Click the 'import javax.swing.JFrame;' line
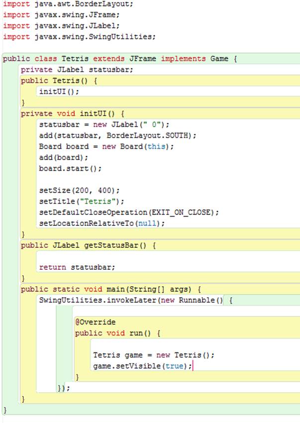300x423 pixels. click(x=61, y=15)
